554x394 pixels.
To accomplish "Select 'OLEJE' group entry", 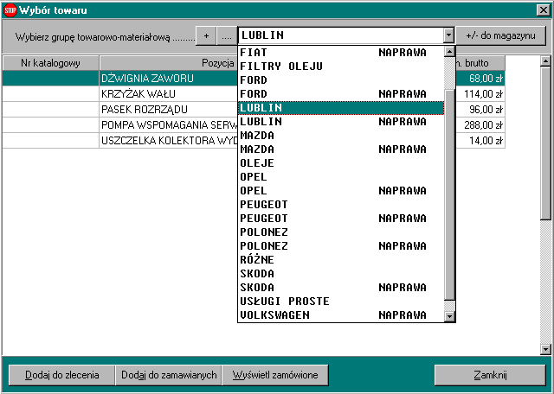I will 341,163.
